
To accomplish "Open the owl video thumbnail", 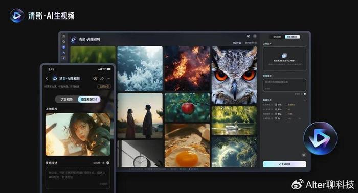I will [234, 75].
